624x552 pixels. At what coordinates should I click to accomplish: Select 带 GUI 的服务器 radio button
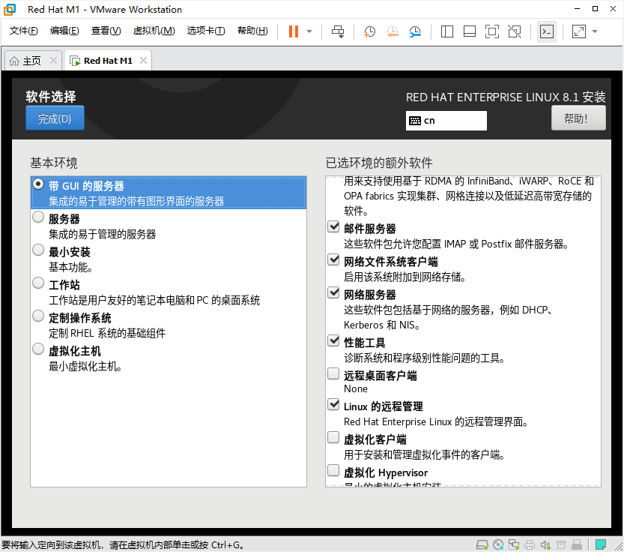pos(38,184)
